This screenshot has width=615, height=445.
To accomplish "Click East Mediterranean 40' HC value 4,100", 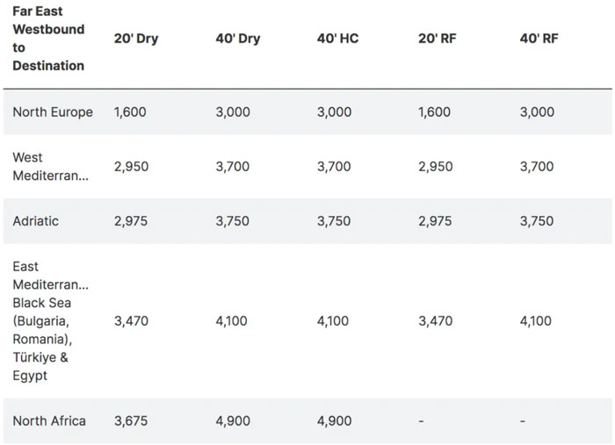I will point(333,321).
